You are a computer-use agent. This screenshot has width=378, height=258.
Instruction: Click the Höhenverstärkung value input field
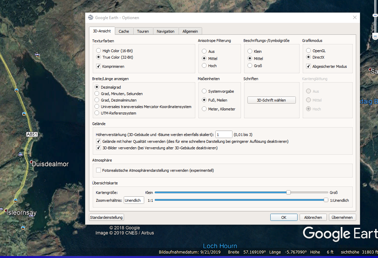(224, 135)
